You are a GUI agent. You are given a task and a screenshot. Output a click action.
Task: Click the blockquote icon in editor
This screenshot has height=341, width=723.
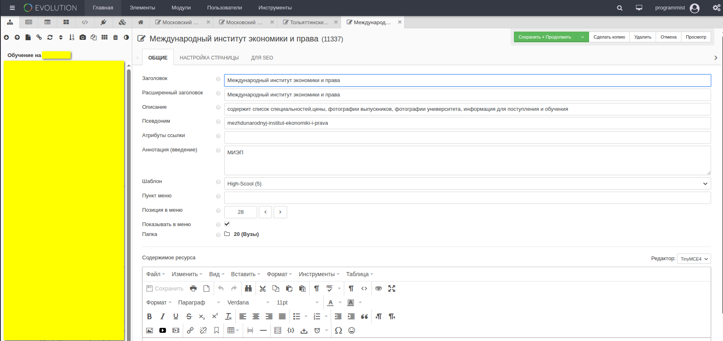(364, 316)
